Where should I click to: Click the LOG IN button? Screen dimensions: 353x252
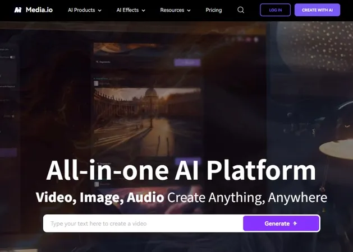click(276, 10)
